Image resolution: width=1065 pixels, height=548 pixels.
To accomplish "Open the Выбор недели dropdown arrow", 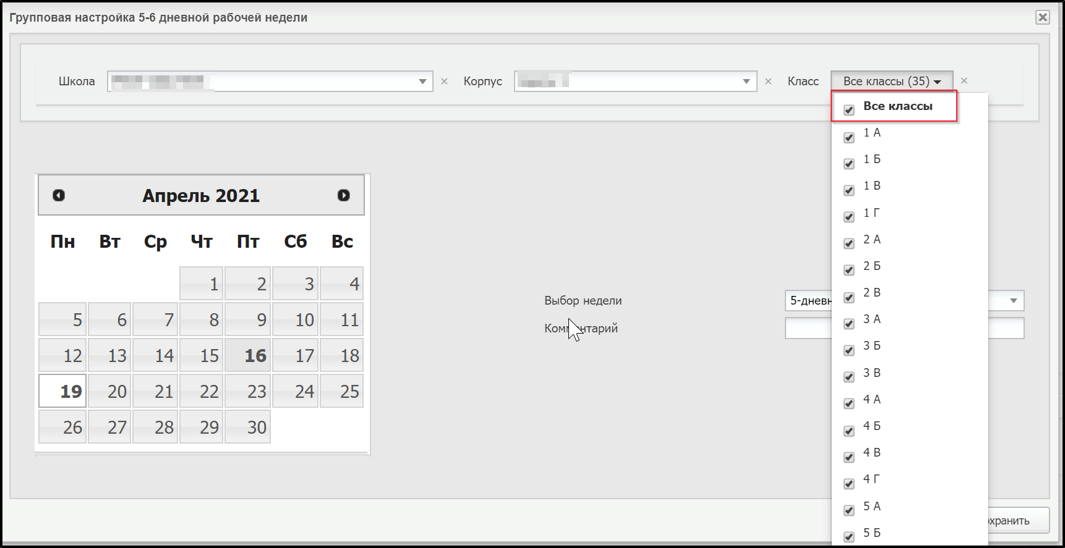I will click(x=1014, y=301).
